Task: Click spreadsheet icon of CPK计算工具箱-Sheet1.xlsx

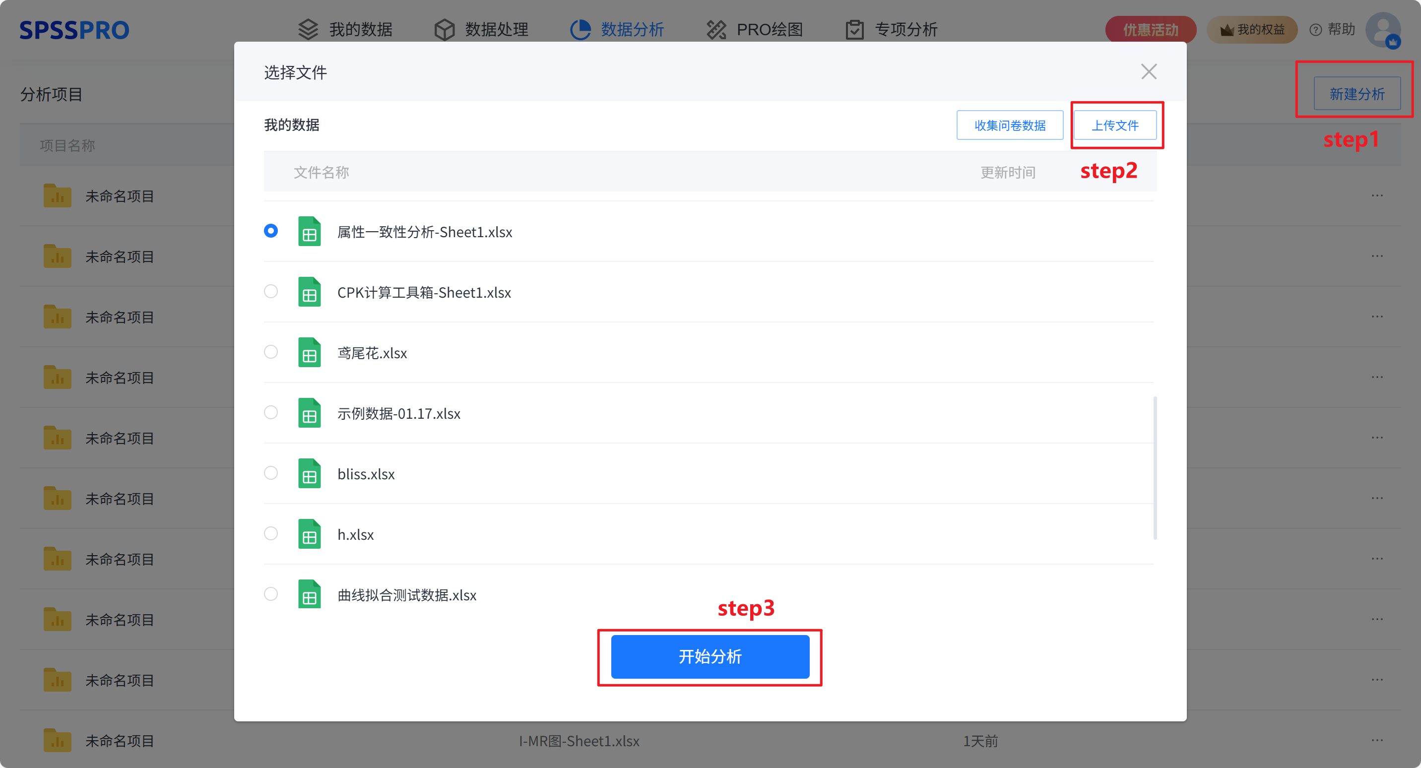Action: point(310,292)
